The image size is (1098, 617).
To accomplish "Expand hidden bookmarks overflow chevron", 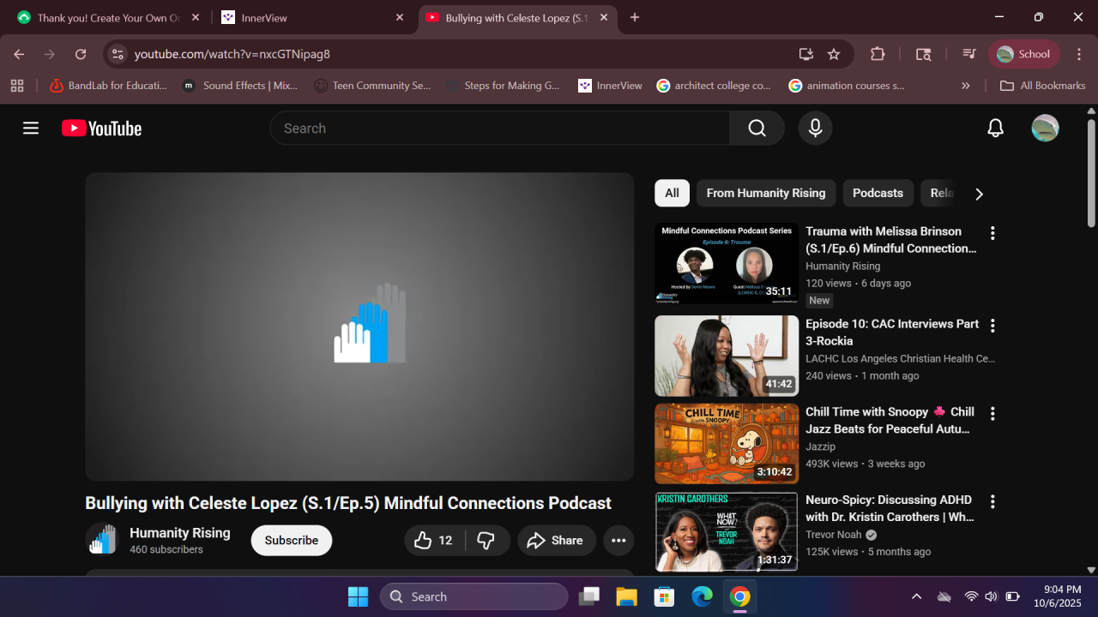I will [x=966, y=86].
